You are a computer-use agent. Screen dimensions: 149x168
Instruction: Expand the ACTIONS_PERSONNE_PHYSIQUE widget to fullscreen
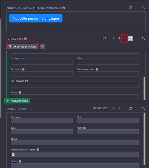tap(143, 8)
